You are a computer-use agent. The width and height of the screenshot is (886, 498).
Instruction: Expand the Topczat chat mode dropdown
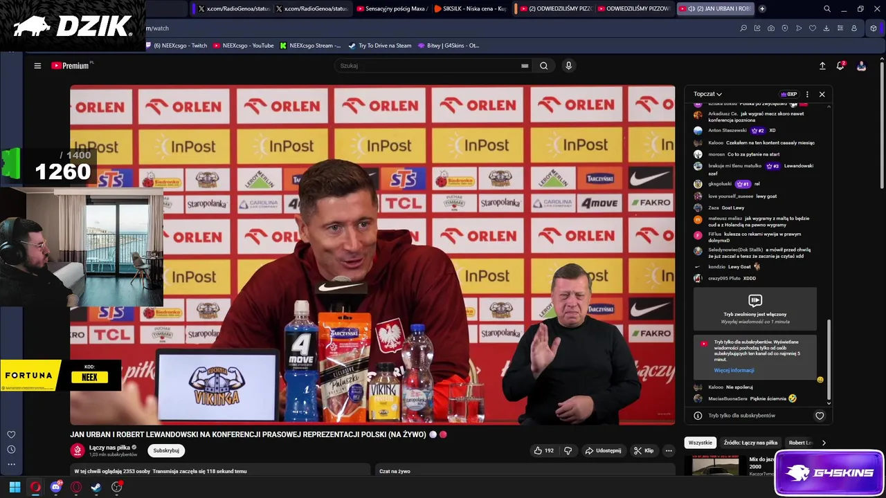point(707,94)
